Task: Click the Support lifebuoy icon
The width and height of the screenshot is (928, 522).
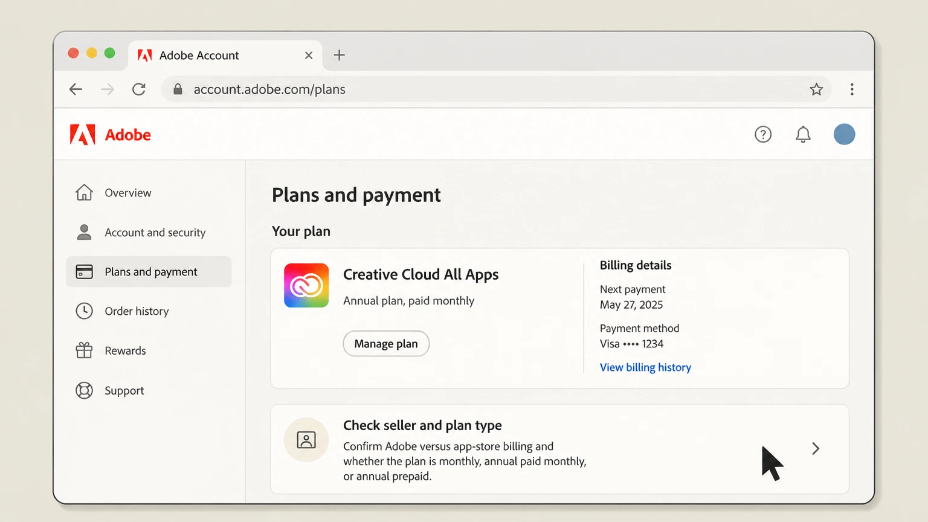Action: coord(84,390)
